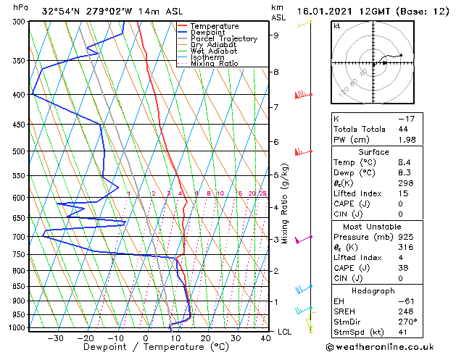
Task: Click the hPa unit label at top left
Action: coord(21,7)
